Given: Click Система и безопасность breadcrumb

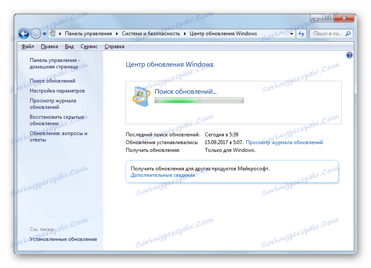Looking at the screenshot, I should 151,34.
